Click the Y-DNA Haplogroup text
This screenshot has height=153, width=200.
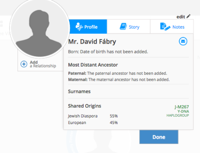[x=178, y=113]
